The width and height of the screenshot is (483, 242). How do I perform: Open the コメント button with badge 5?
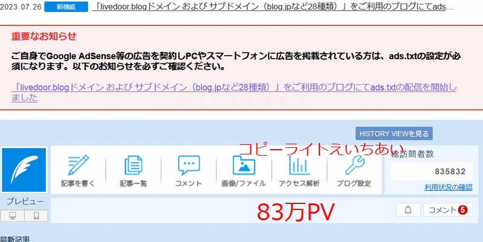pos(448,210)
